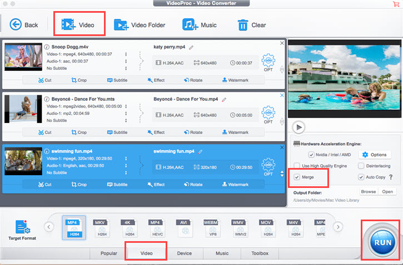Open Target Format settings

tap(22, 230)
